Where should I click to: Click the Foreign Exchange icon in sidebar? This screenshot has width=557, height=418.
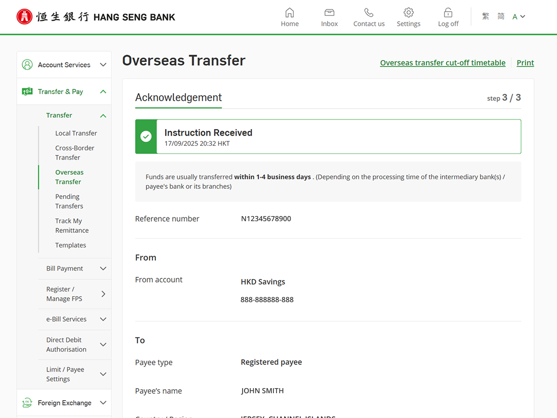click(x=27, y=403)
